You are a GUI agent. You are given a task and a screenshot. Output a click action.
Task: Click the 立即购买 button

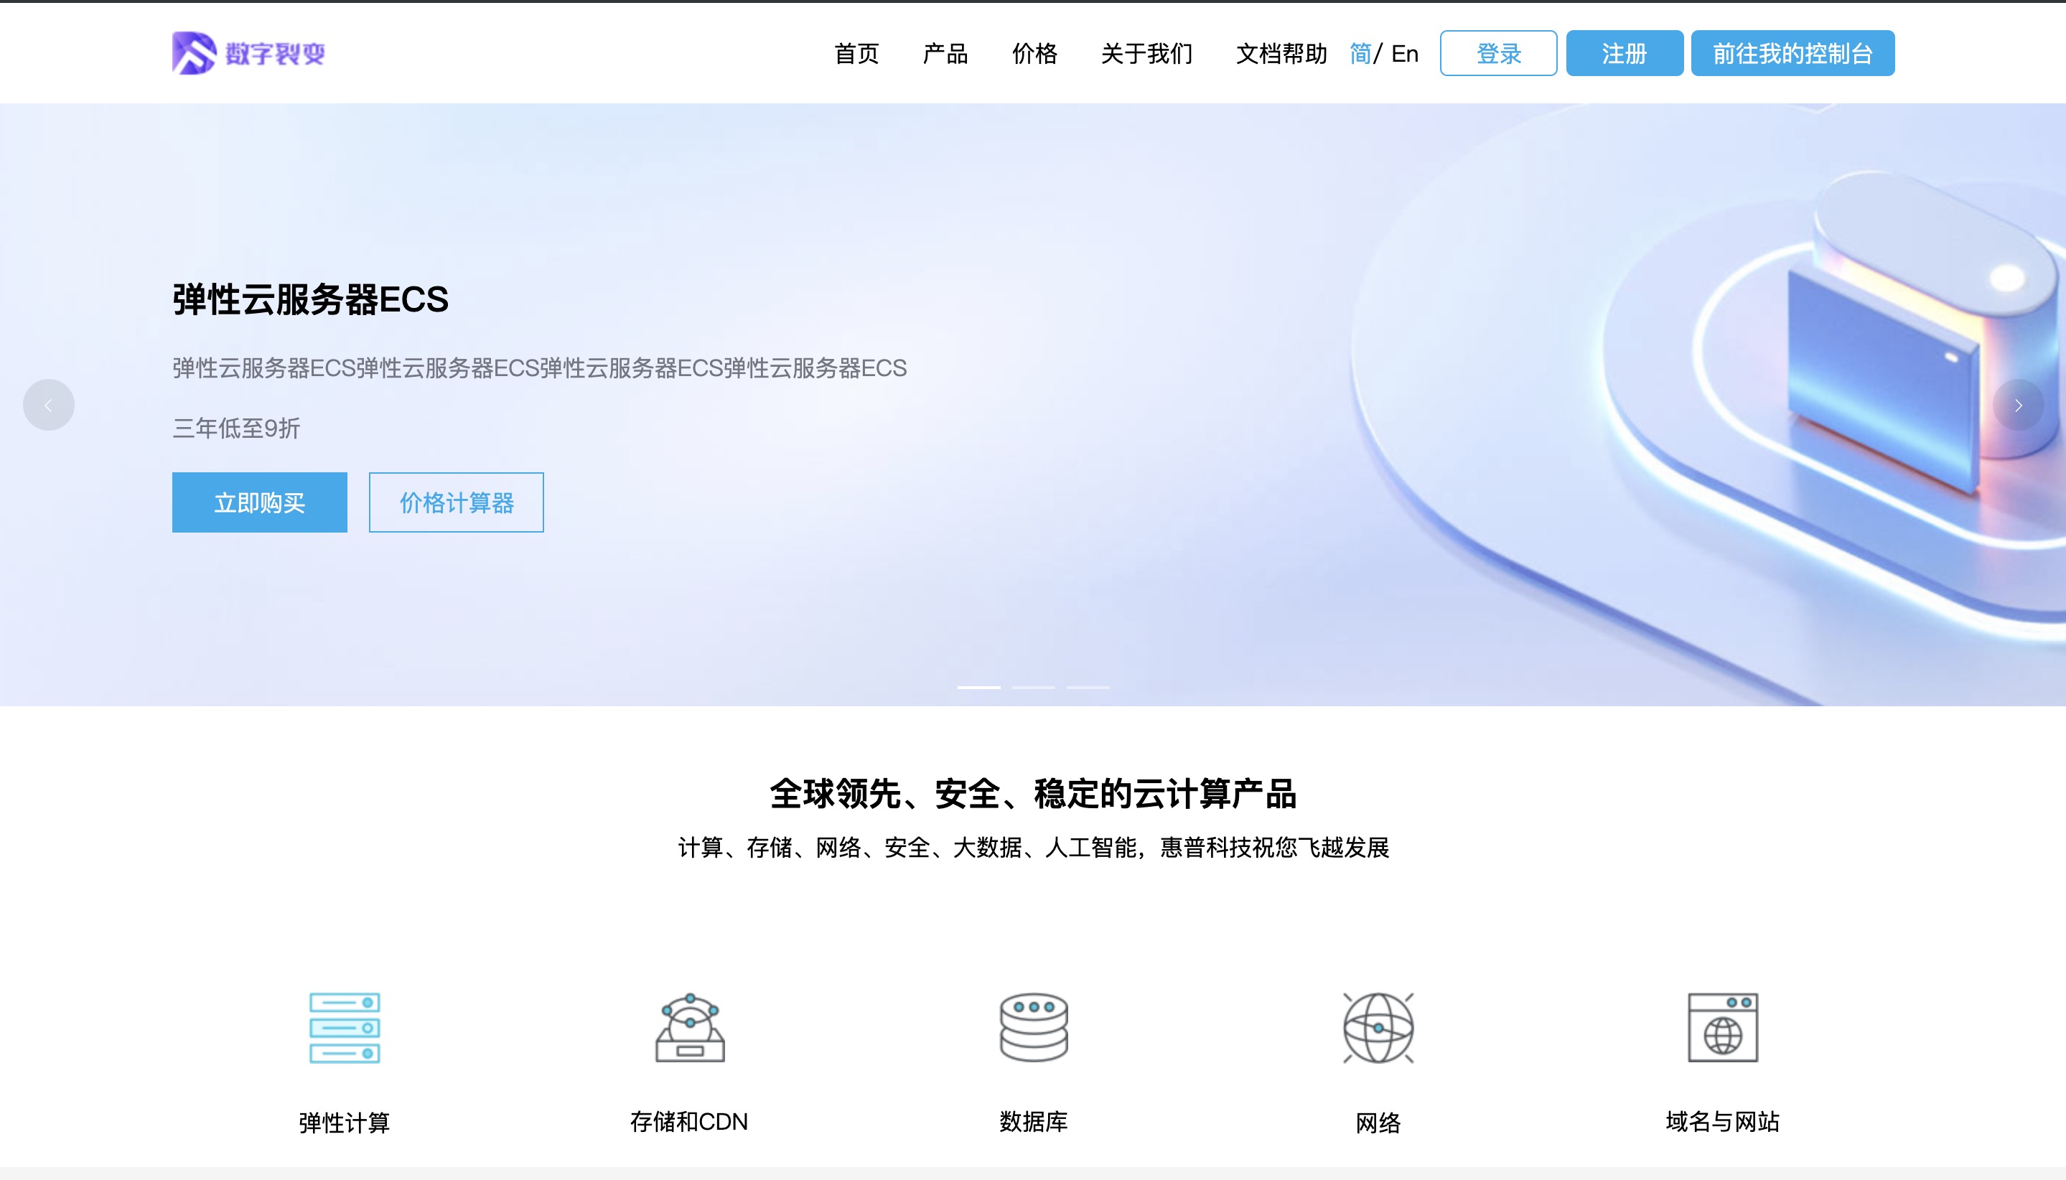pyautogui.click(x=259, y=502)
